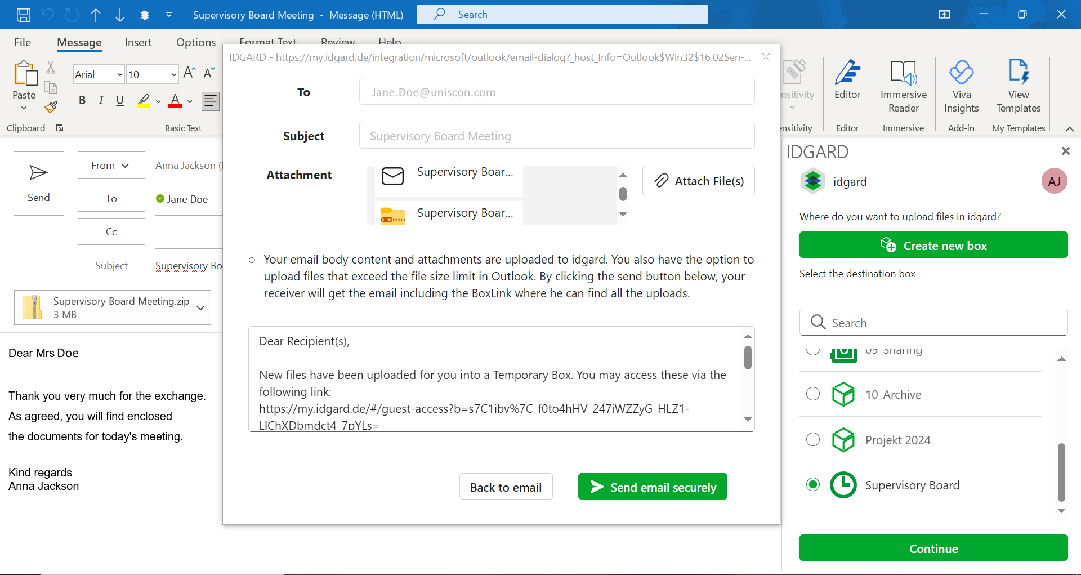The width and height of the screenshot is (1081, 575).
Task: Select the Supervisory Board radio button
Action: tap(813, 484)
